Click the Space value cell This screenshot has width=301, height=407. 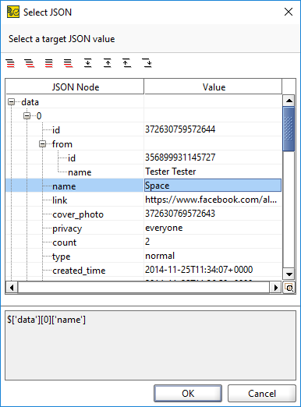[213, 186]
